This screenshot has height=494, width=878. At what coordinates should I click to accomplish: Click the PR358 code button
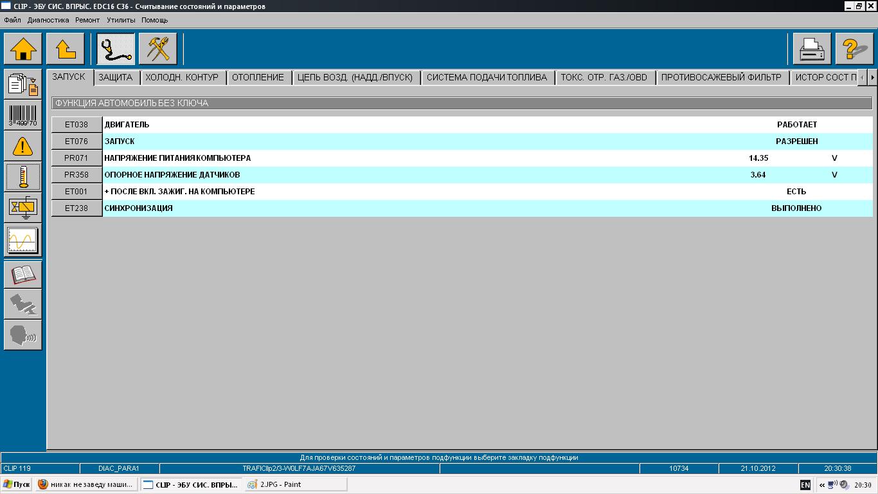click(x=76, y=175)
